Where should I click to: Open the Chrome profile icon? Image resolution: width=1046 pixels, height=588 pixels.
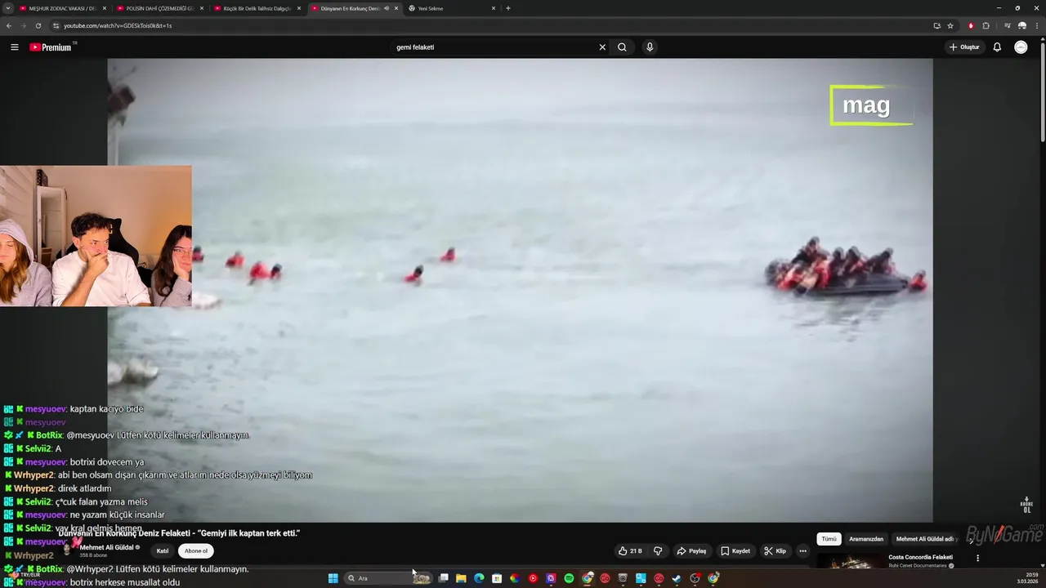1022,25
